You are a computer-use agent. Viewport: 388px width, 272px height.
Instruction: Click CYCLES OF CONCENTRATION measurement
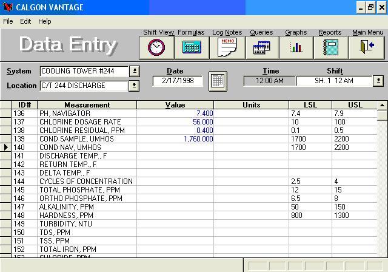[86, 182]
